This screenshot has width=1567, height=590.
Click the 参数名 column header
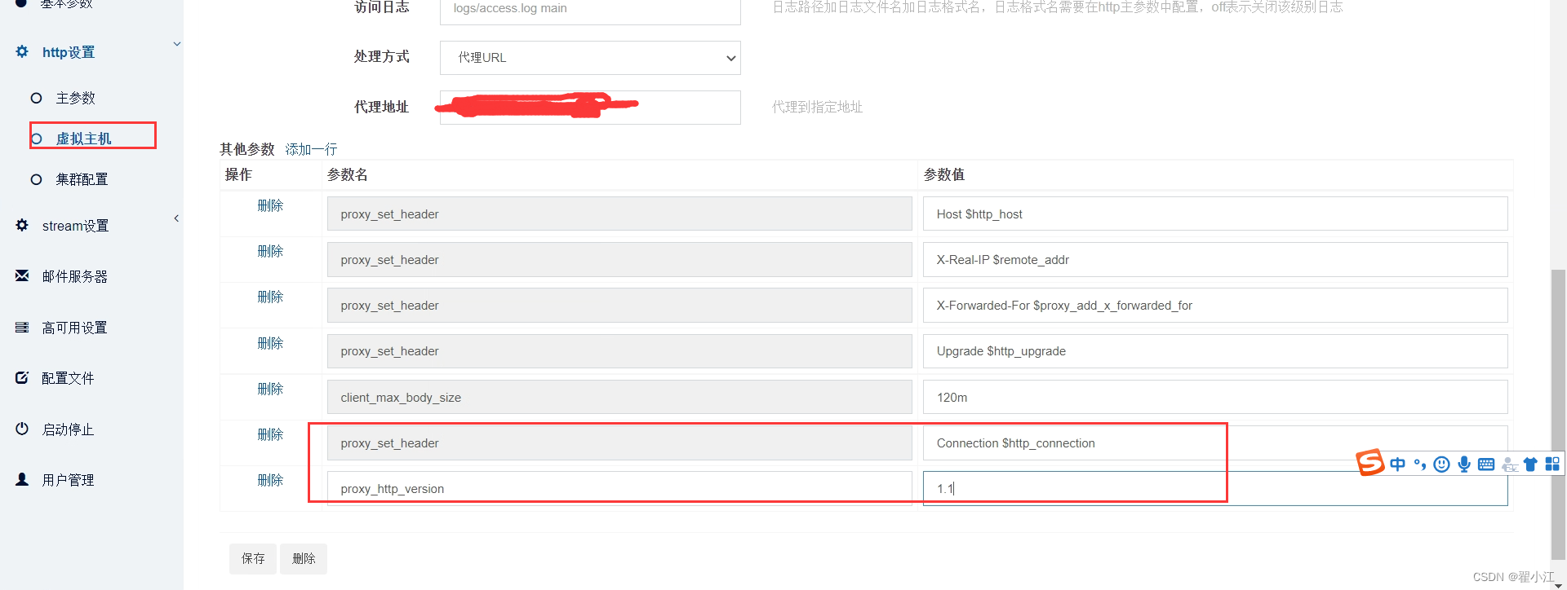(x=348, y=174)
